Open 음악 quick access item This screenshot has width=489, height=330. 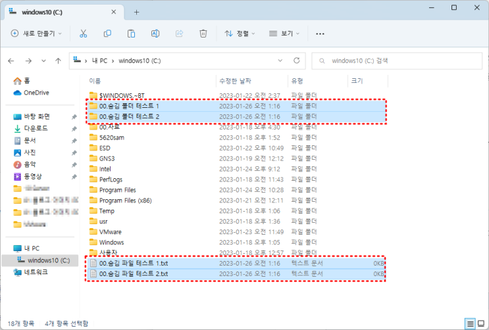[x=25, y=164]
